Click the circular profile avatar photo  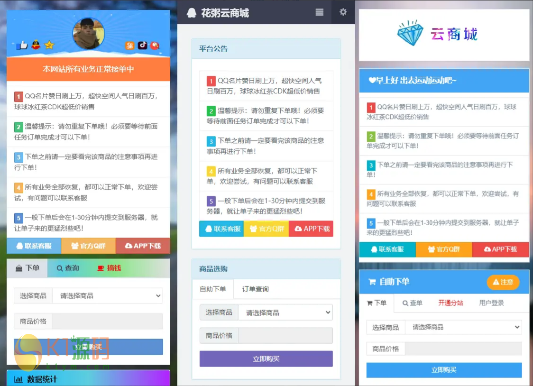(x=89, y=34)
